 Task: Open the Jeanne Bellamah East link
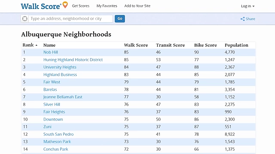click(63, 97)
